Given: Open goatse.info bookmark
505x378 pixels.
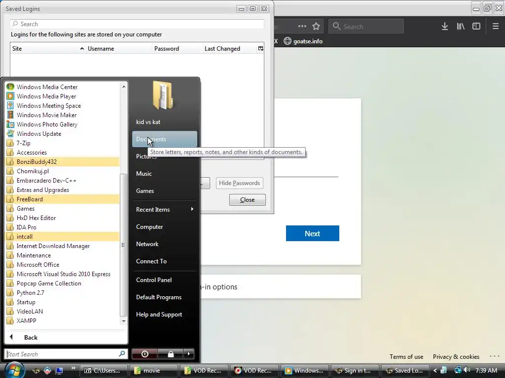Looking at the screenshot, I should (303, 41).
